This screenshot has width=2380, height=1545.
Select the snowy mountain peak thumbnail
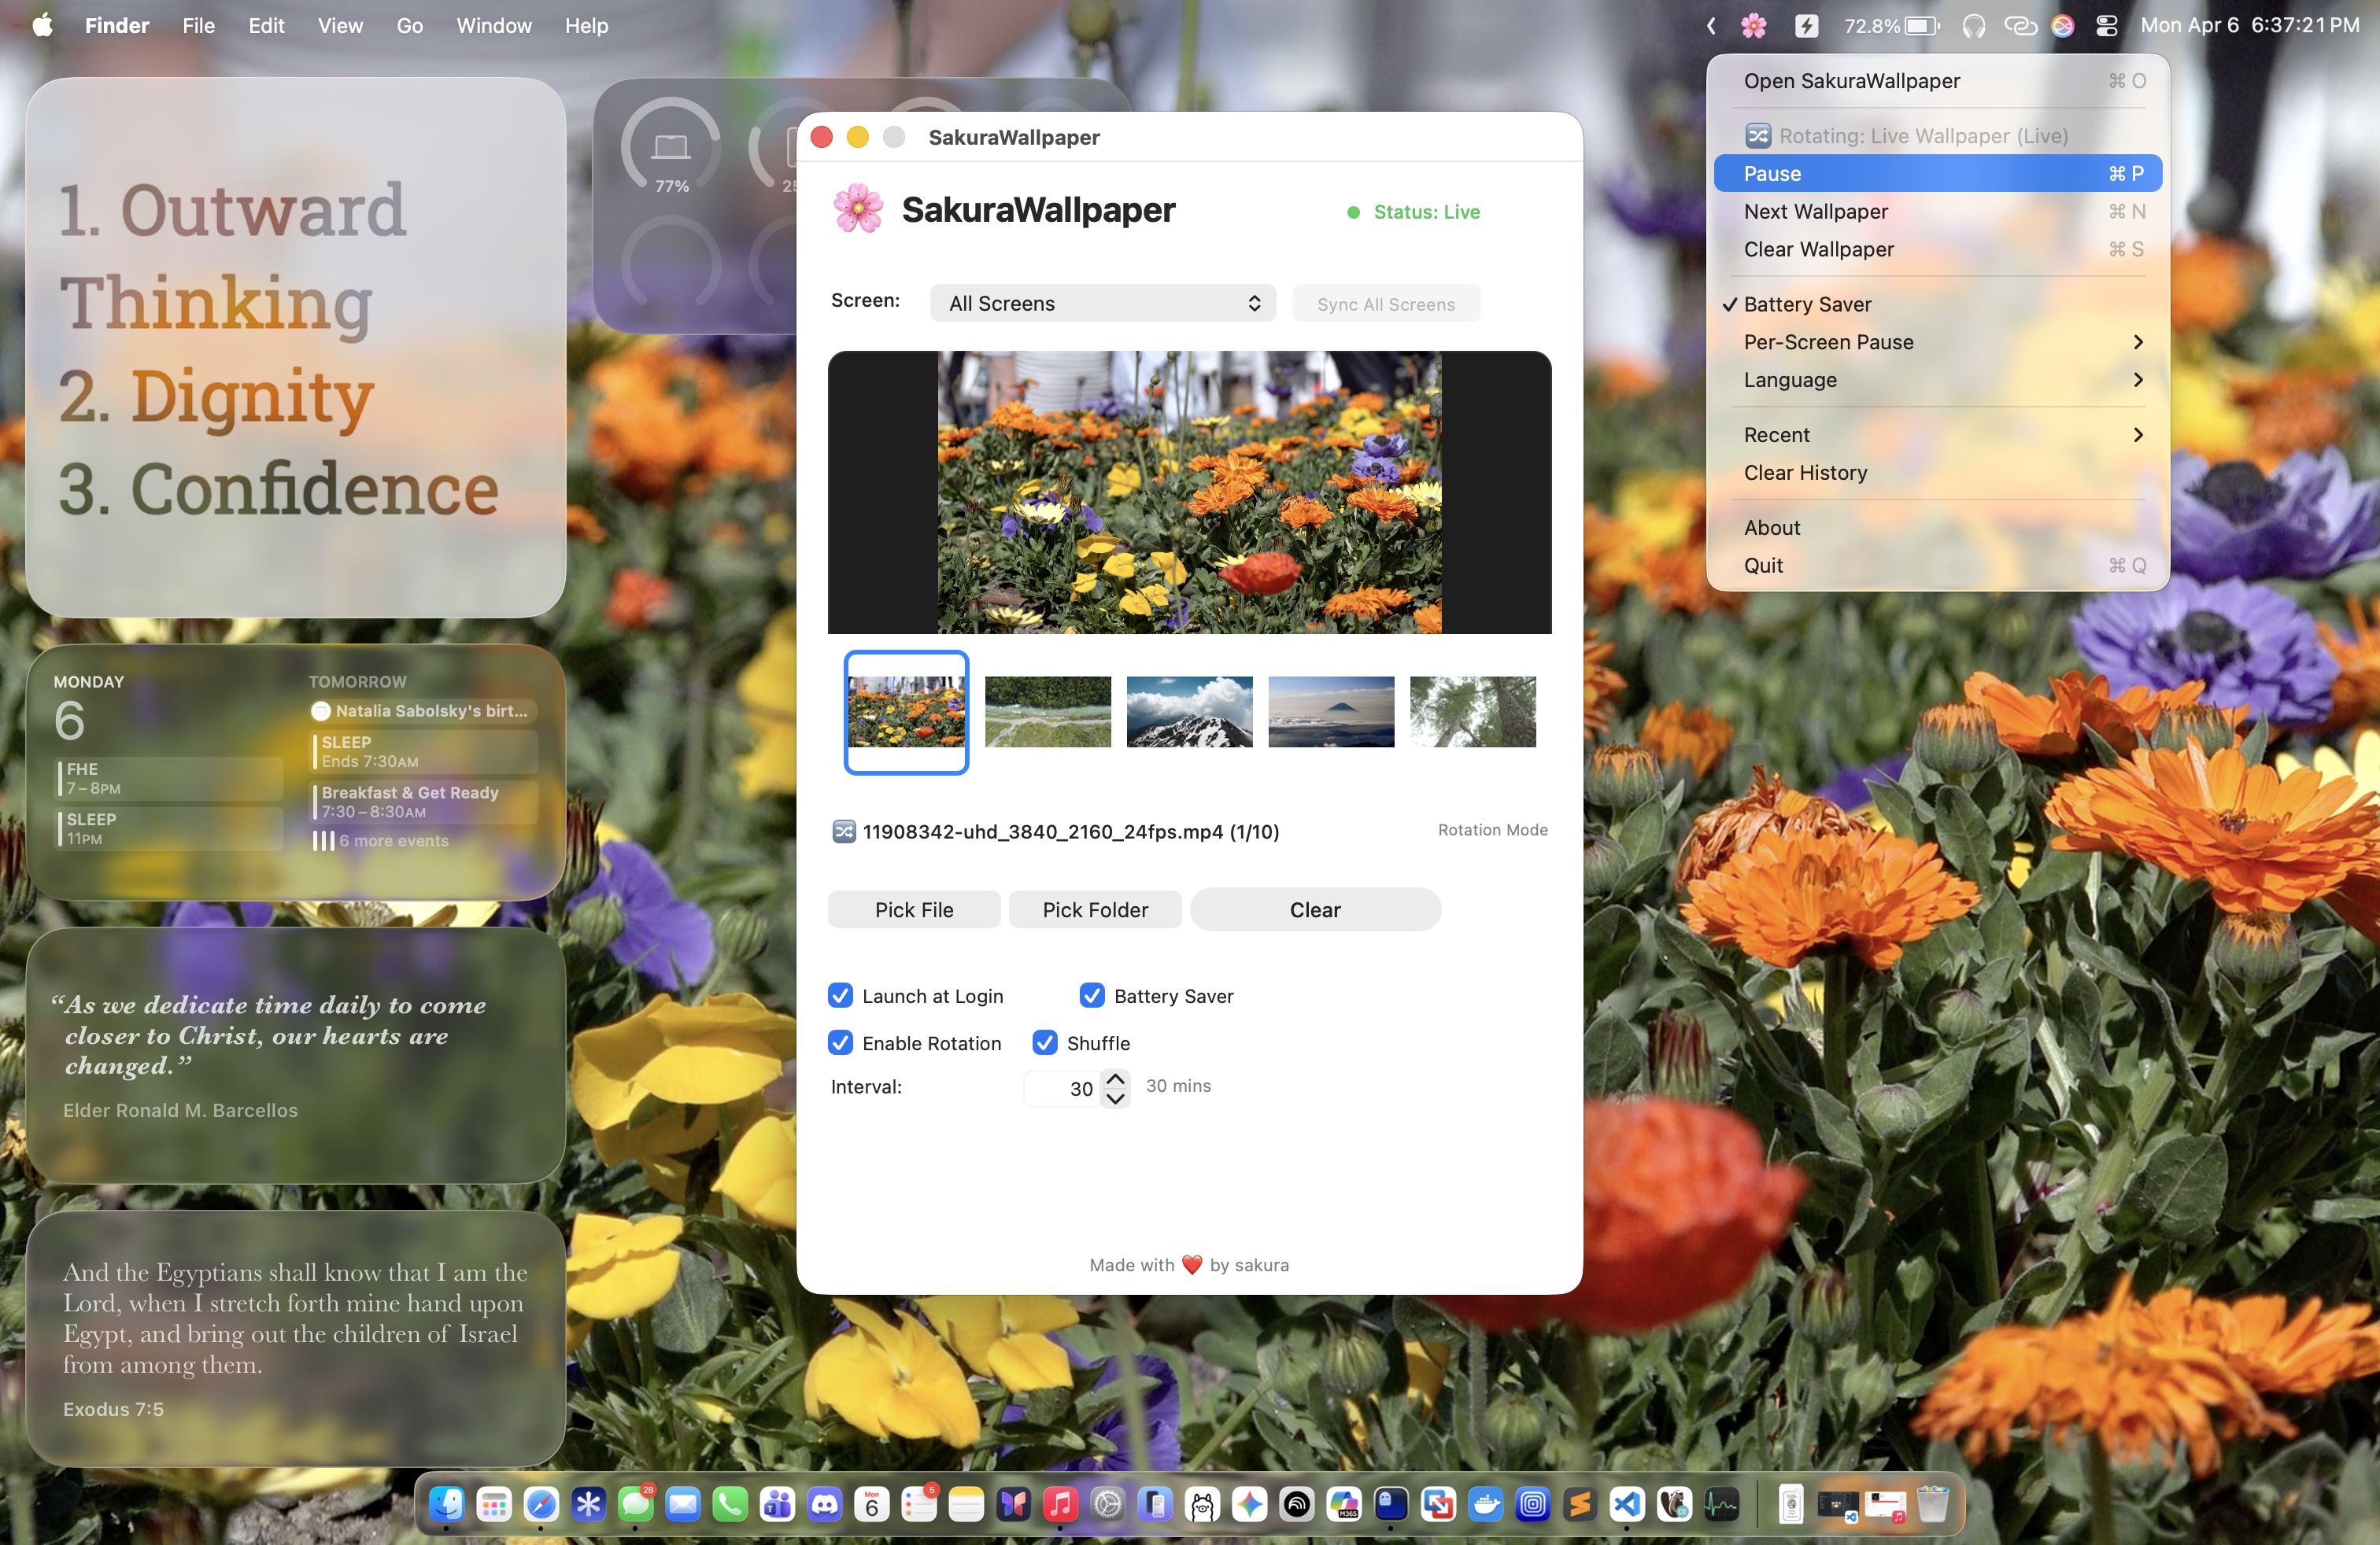(x=1189, y=712)
